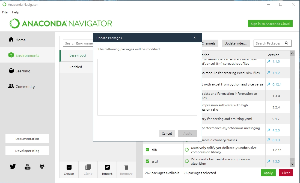Open the Channels manager
This screenshot has width=300, height=183.
pyautogui.click(x=209, y=43)
